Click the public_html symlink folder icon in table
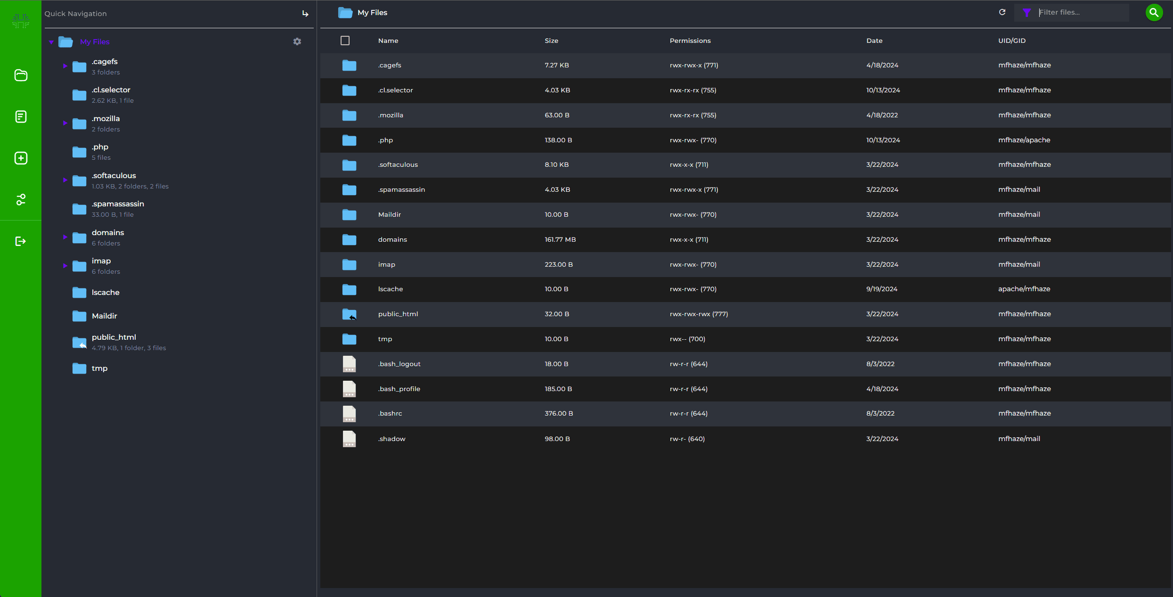The image size is (1173, 597). [x=349, y=314]
